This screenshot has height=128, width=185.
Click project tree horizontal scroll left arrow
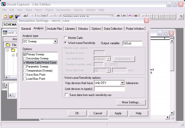[x=7, y=77]
